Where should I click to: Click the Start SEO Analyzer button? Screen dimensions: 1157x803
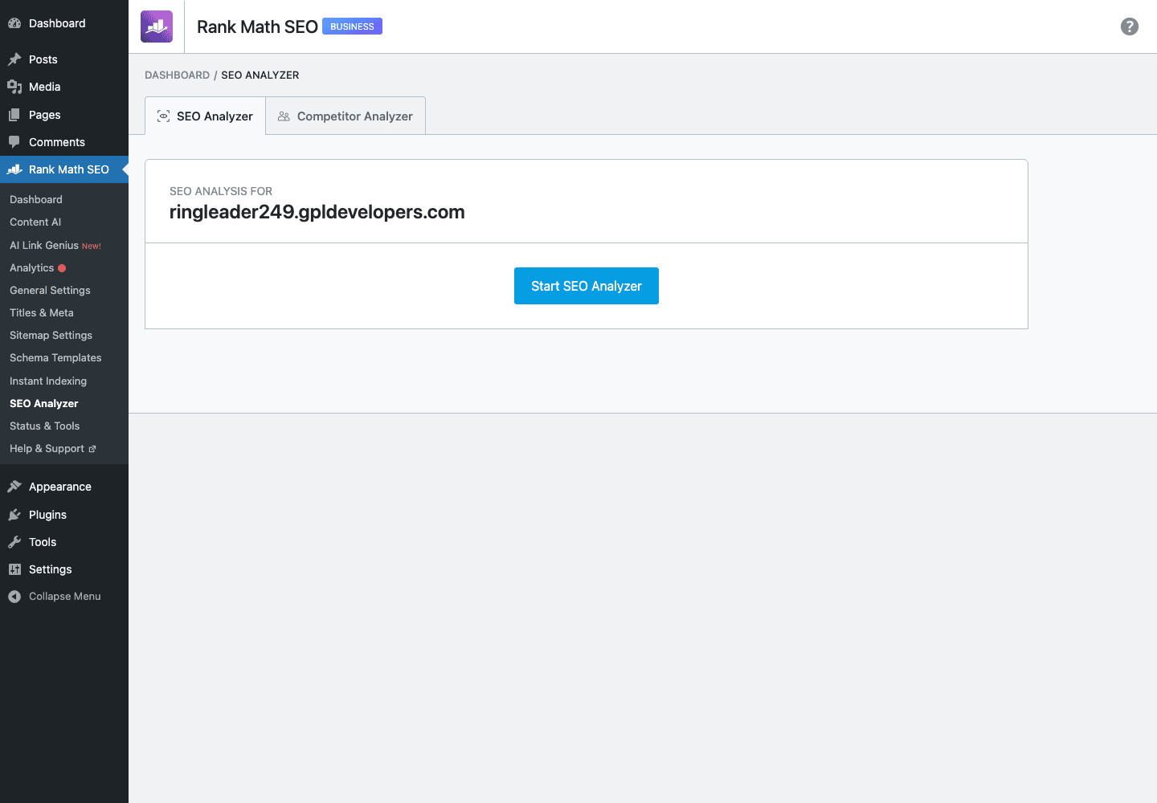tap(587, 286)
